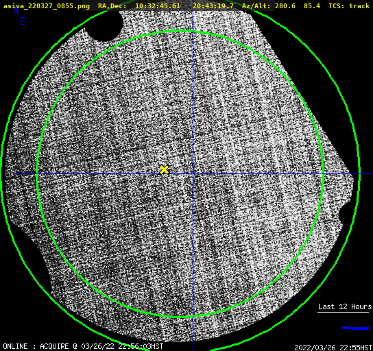
Task: Click the yellow X telescope pointing marker
Action: pos(164,170)
